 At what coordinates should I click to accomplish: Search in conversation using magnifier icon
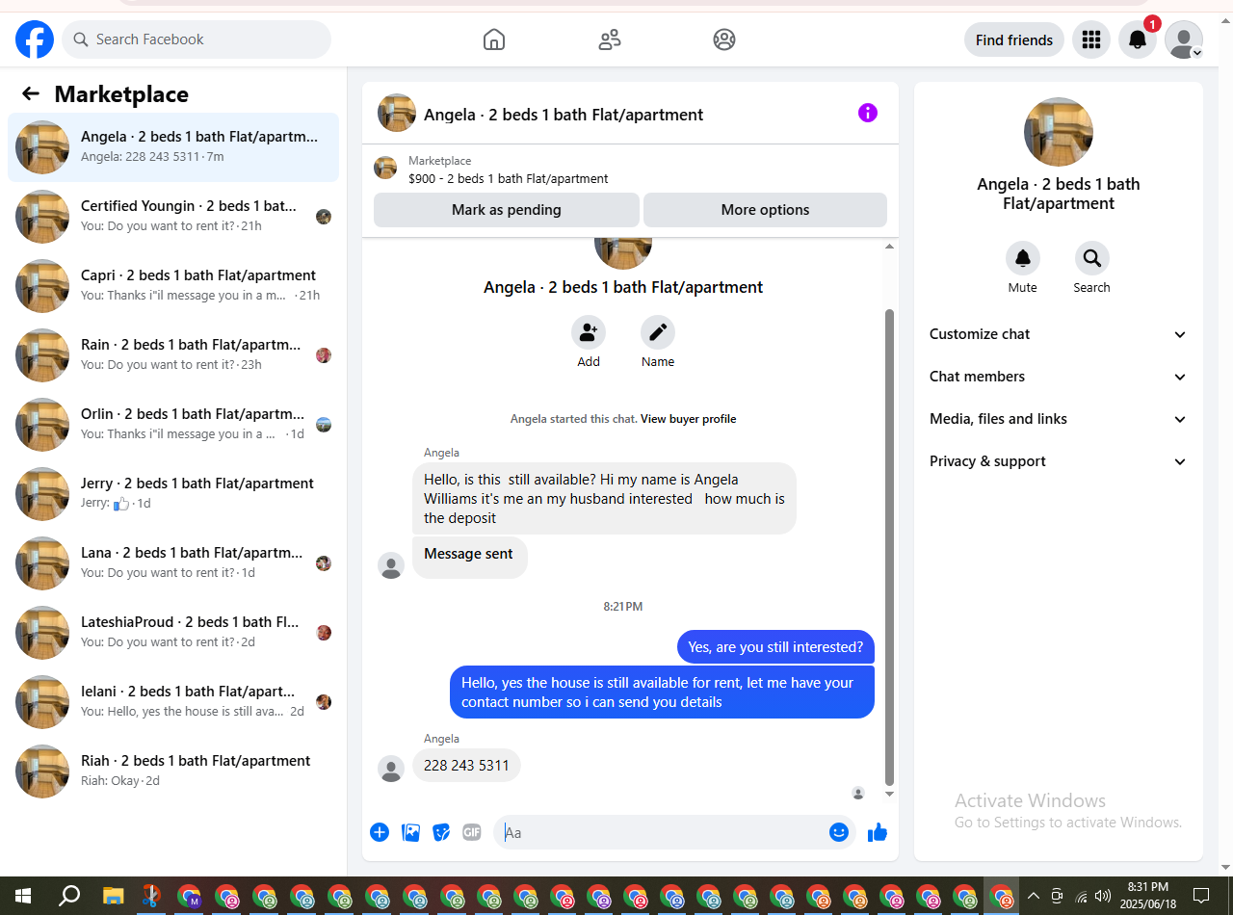[x=1092, y=258]
